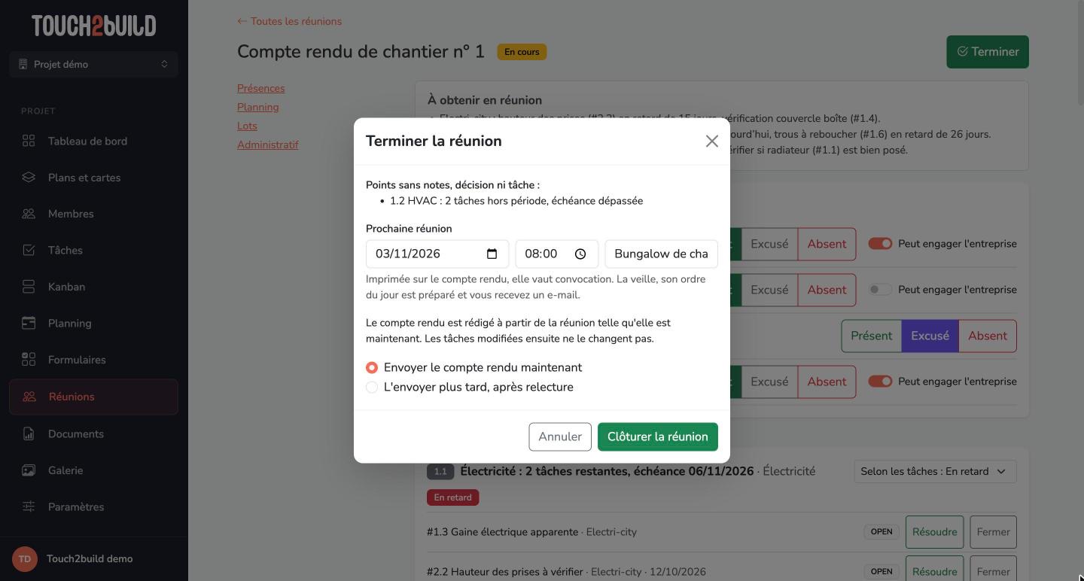Click the Annuler button

point(560,437)
